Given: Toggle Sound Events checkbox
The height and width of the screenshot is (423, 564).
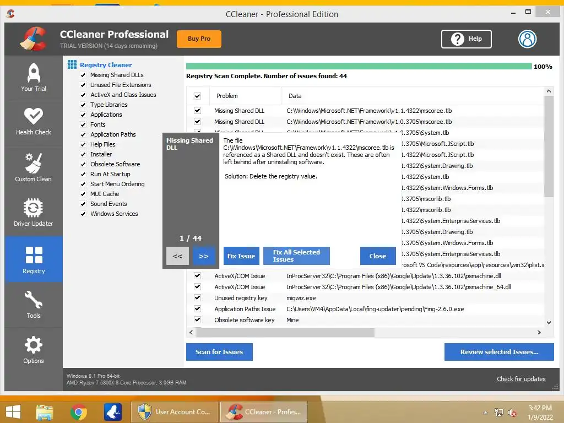Looking at the screenshot, I should click(83, 204).
